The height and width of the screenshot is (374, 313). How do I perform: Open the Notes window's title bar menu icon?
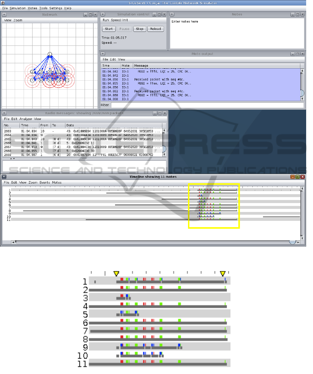172,15
